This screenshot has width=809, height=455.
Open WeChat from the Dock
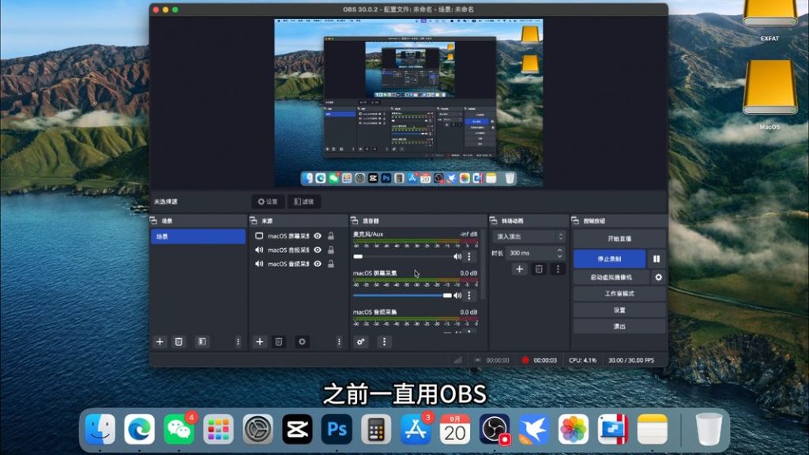179,429
